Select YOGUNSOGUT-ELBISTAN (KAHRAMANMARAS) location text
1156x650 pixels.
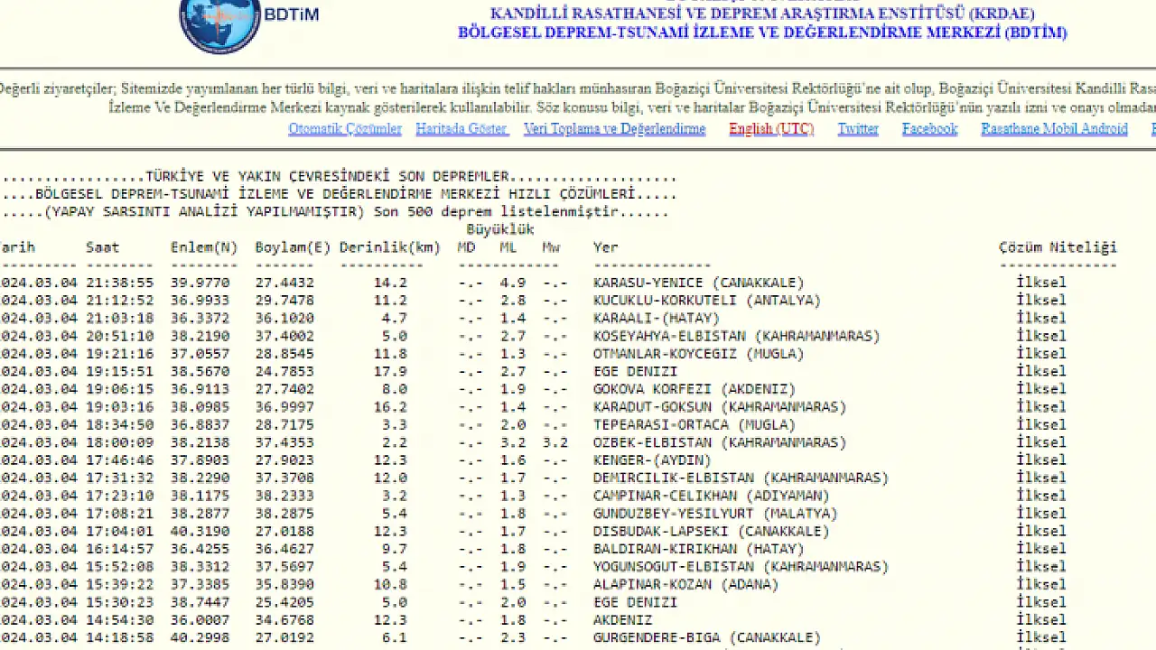[741, 567]
